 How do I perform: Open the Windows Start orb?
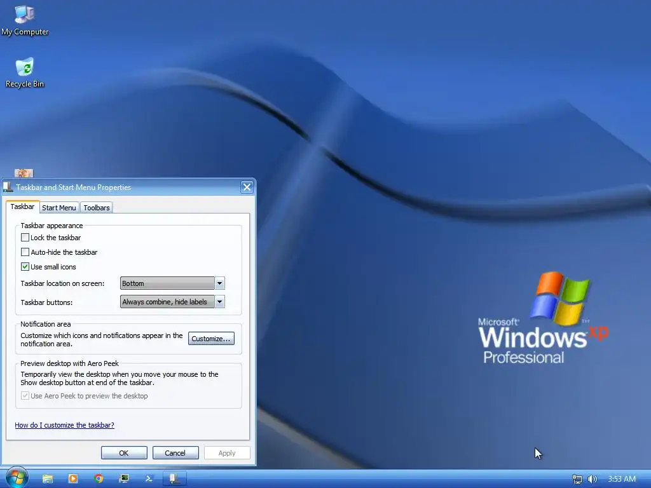click(17, 478)
